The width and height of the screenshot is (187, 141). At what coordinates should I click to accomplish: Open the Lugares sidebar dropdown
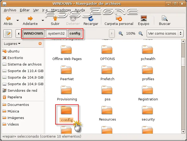(x=12, y=44)
